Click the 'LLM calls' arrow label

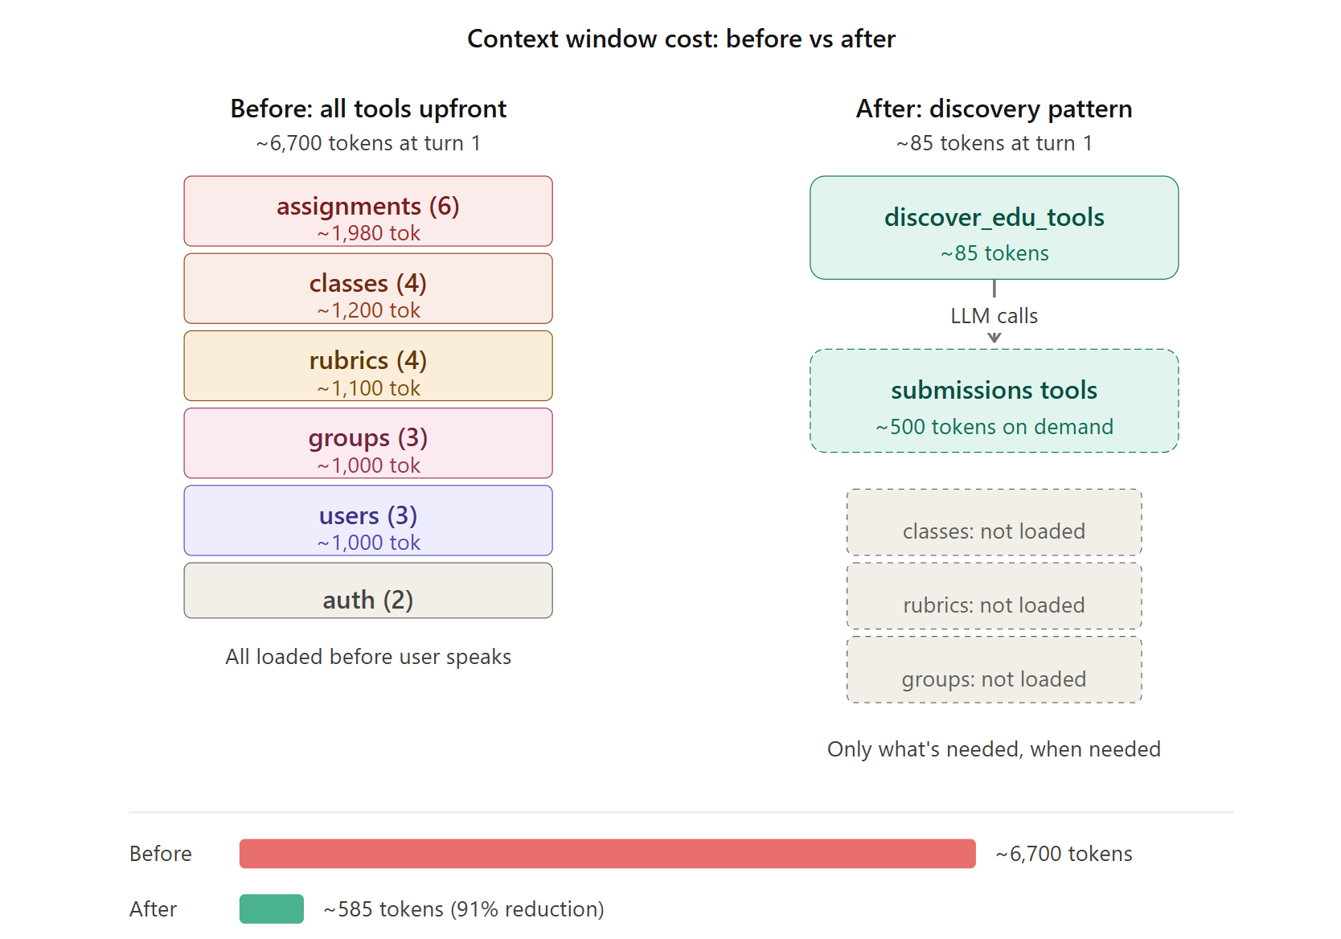[994, 316]
